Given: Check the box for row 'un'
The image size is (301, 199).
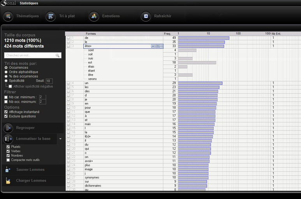Looking at the screenshot, I should [x=68, y=83].
